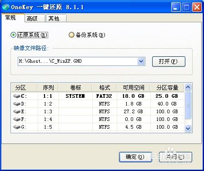Click the 1:3 sequence cell
The image size is (204, 171).
click(x=48, y=111)
